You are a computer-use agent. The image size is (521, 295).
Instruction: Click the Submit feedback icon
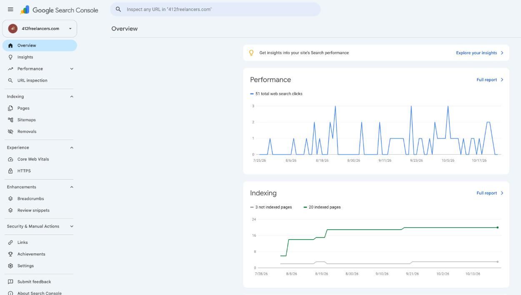pyautogui.click(x=10, y=282)
